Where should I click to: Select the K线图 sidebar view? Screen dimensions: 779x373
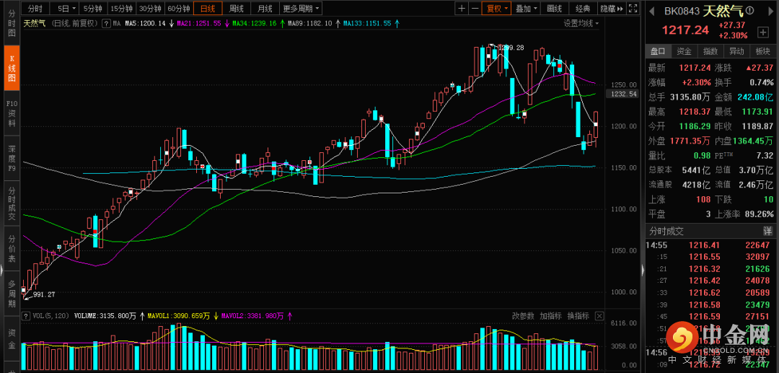click(x=12, y=68)
